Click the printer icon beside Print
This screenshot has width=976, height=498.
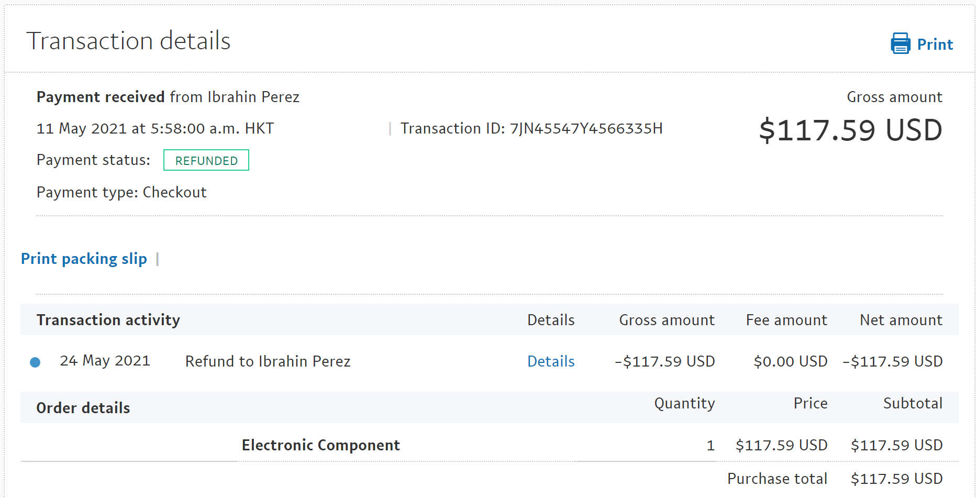(x=900, y=43)
